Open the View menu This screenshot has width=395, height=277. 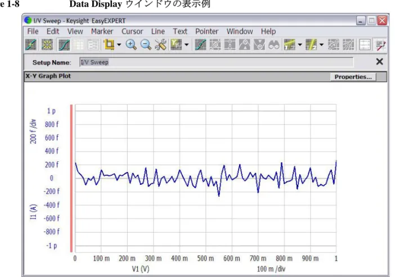(x=75, y=31)
